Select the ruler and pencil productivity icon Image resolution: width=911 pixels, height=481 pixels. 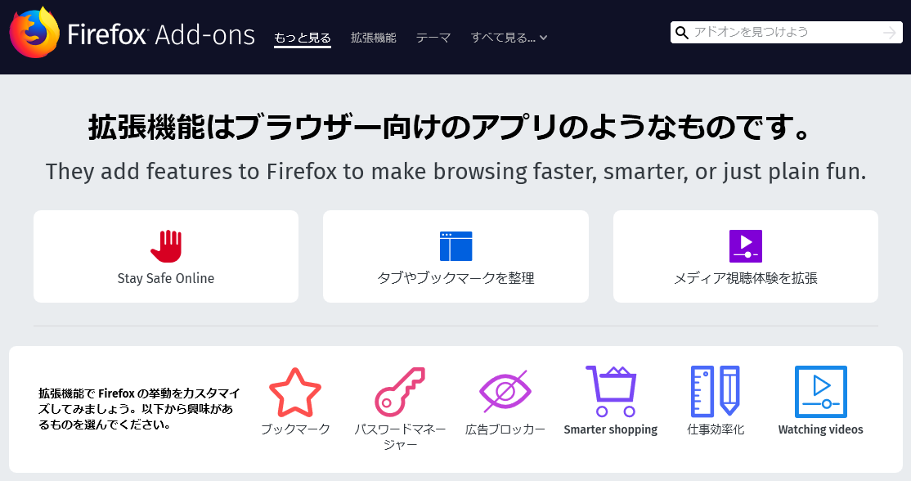click(x=716, y=392)
